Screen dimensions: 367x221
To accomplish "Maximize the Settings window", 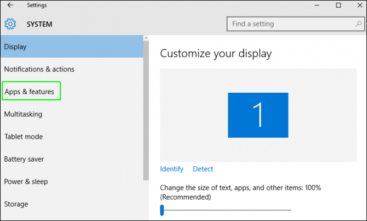I will point(338,5).
